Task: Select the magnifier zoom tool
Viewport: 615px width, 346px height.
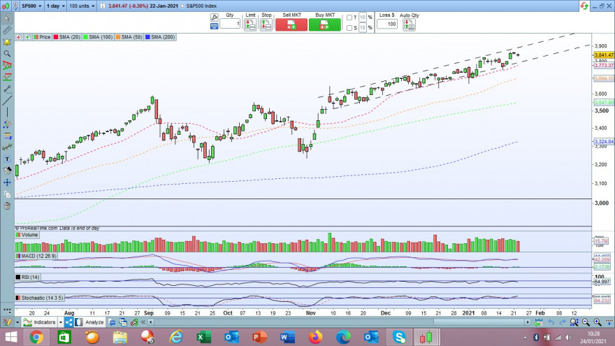Action: 7,53
